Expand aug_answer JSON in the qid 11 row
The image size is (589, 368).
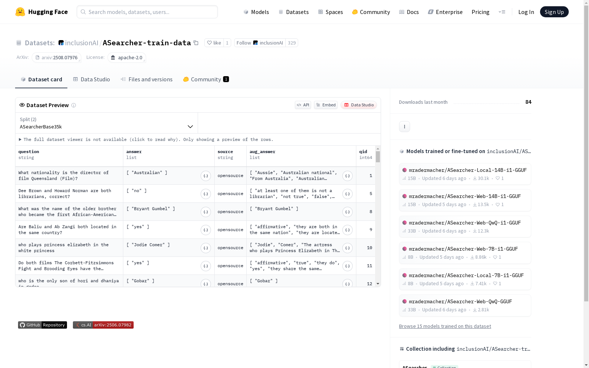pos(348,266)
